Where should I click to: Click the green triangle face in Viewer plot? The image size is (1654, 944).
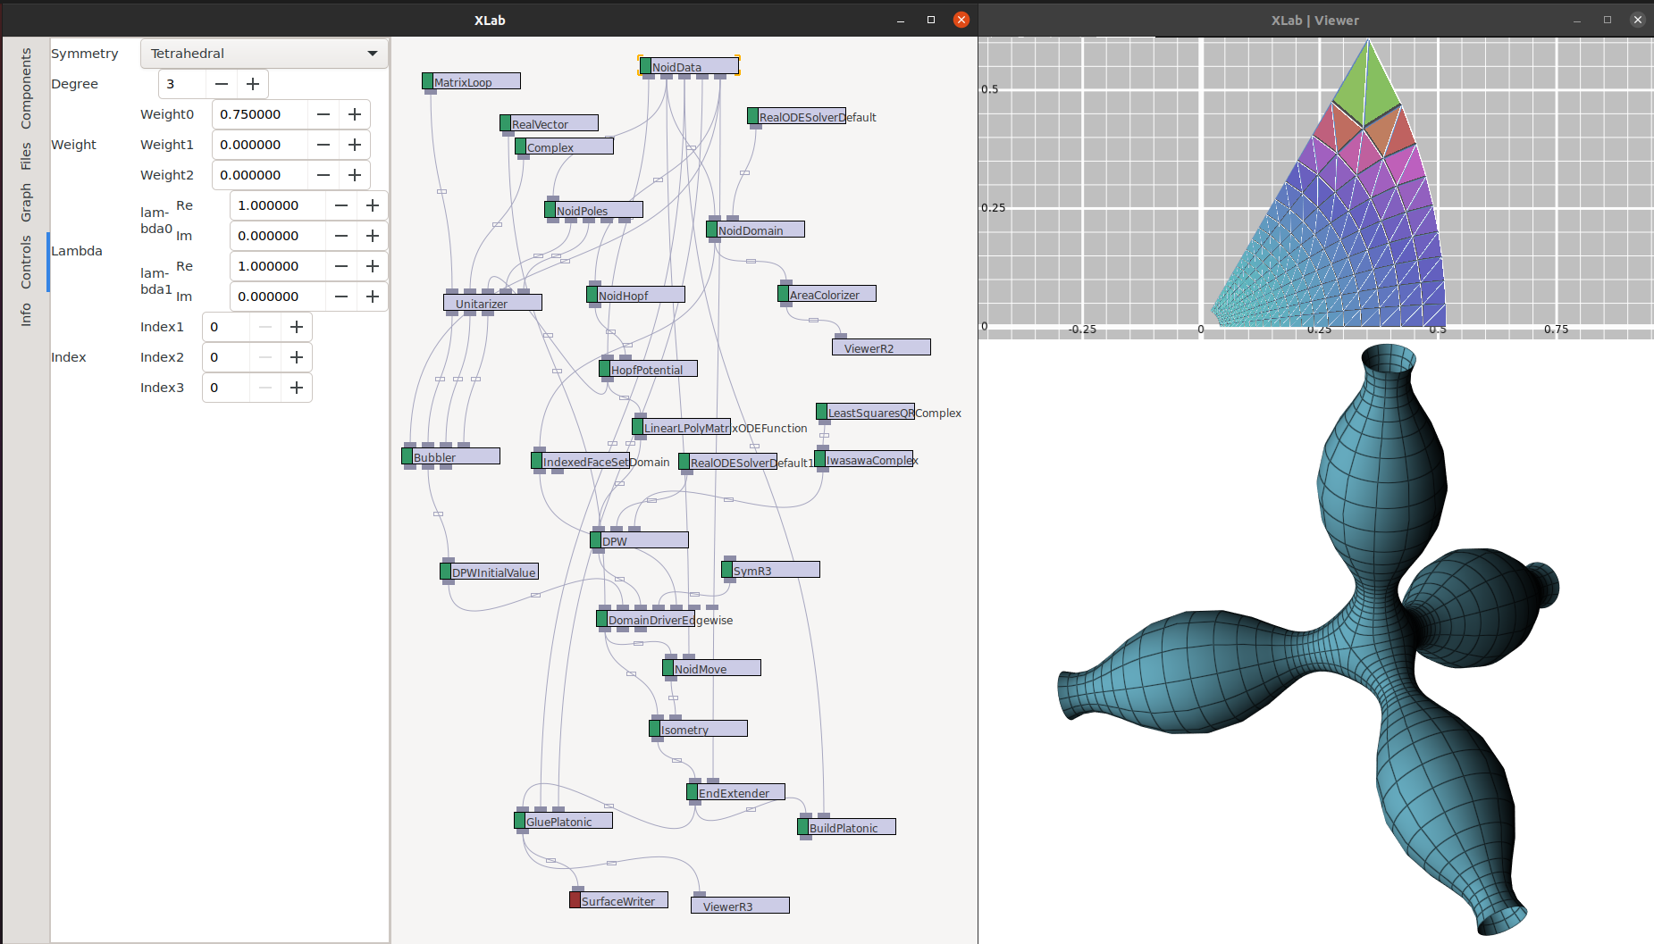pos(1366,89)
